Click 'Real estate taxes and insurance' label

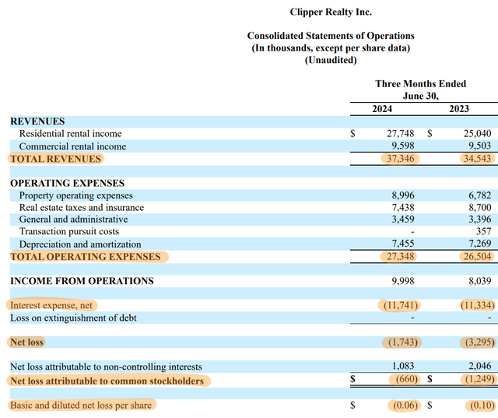[82, 207]
